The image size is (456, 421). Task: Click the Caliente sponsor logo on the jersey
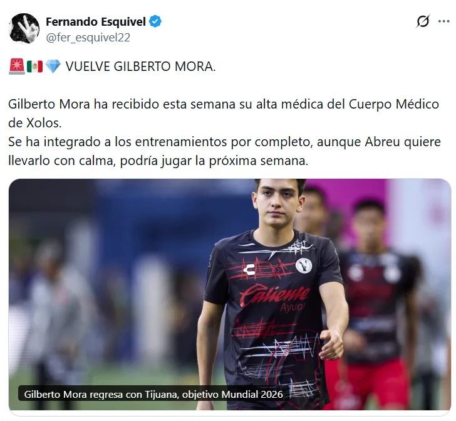pos(274,295)
